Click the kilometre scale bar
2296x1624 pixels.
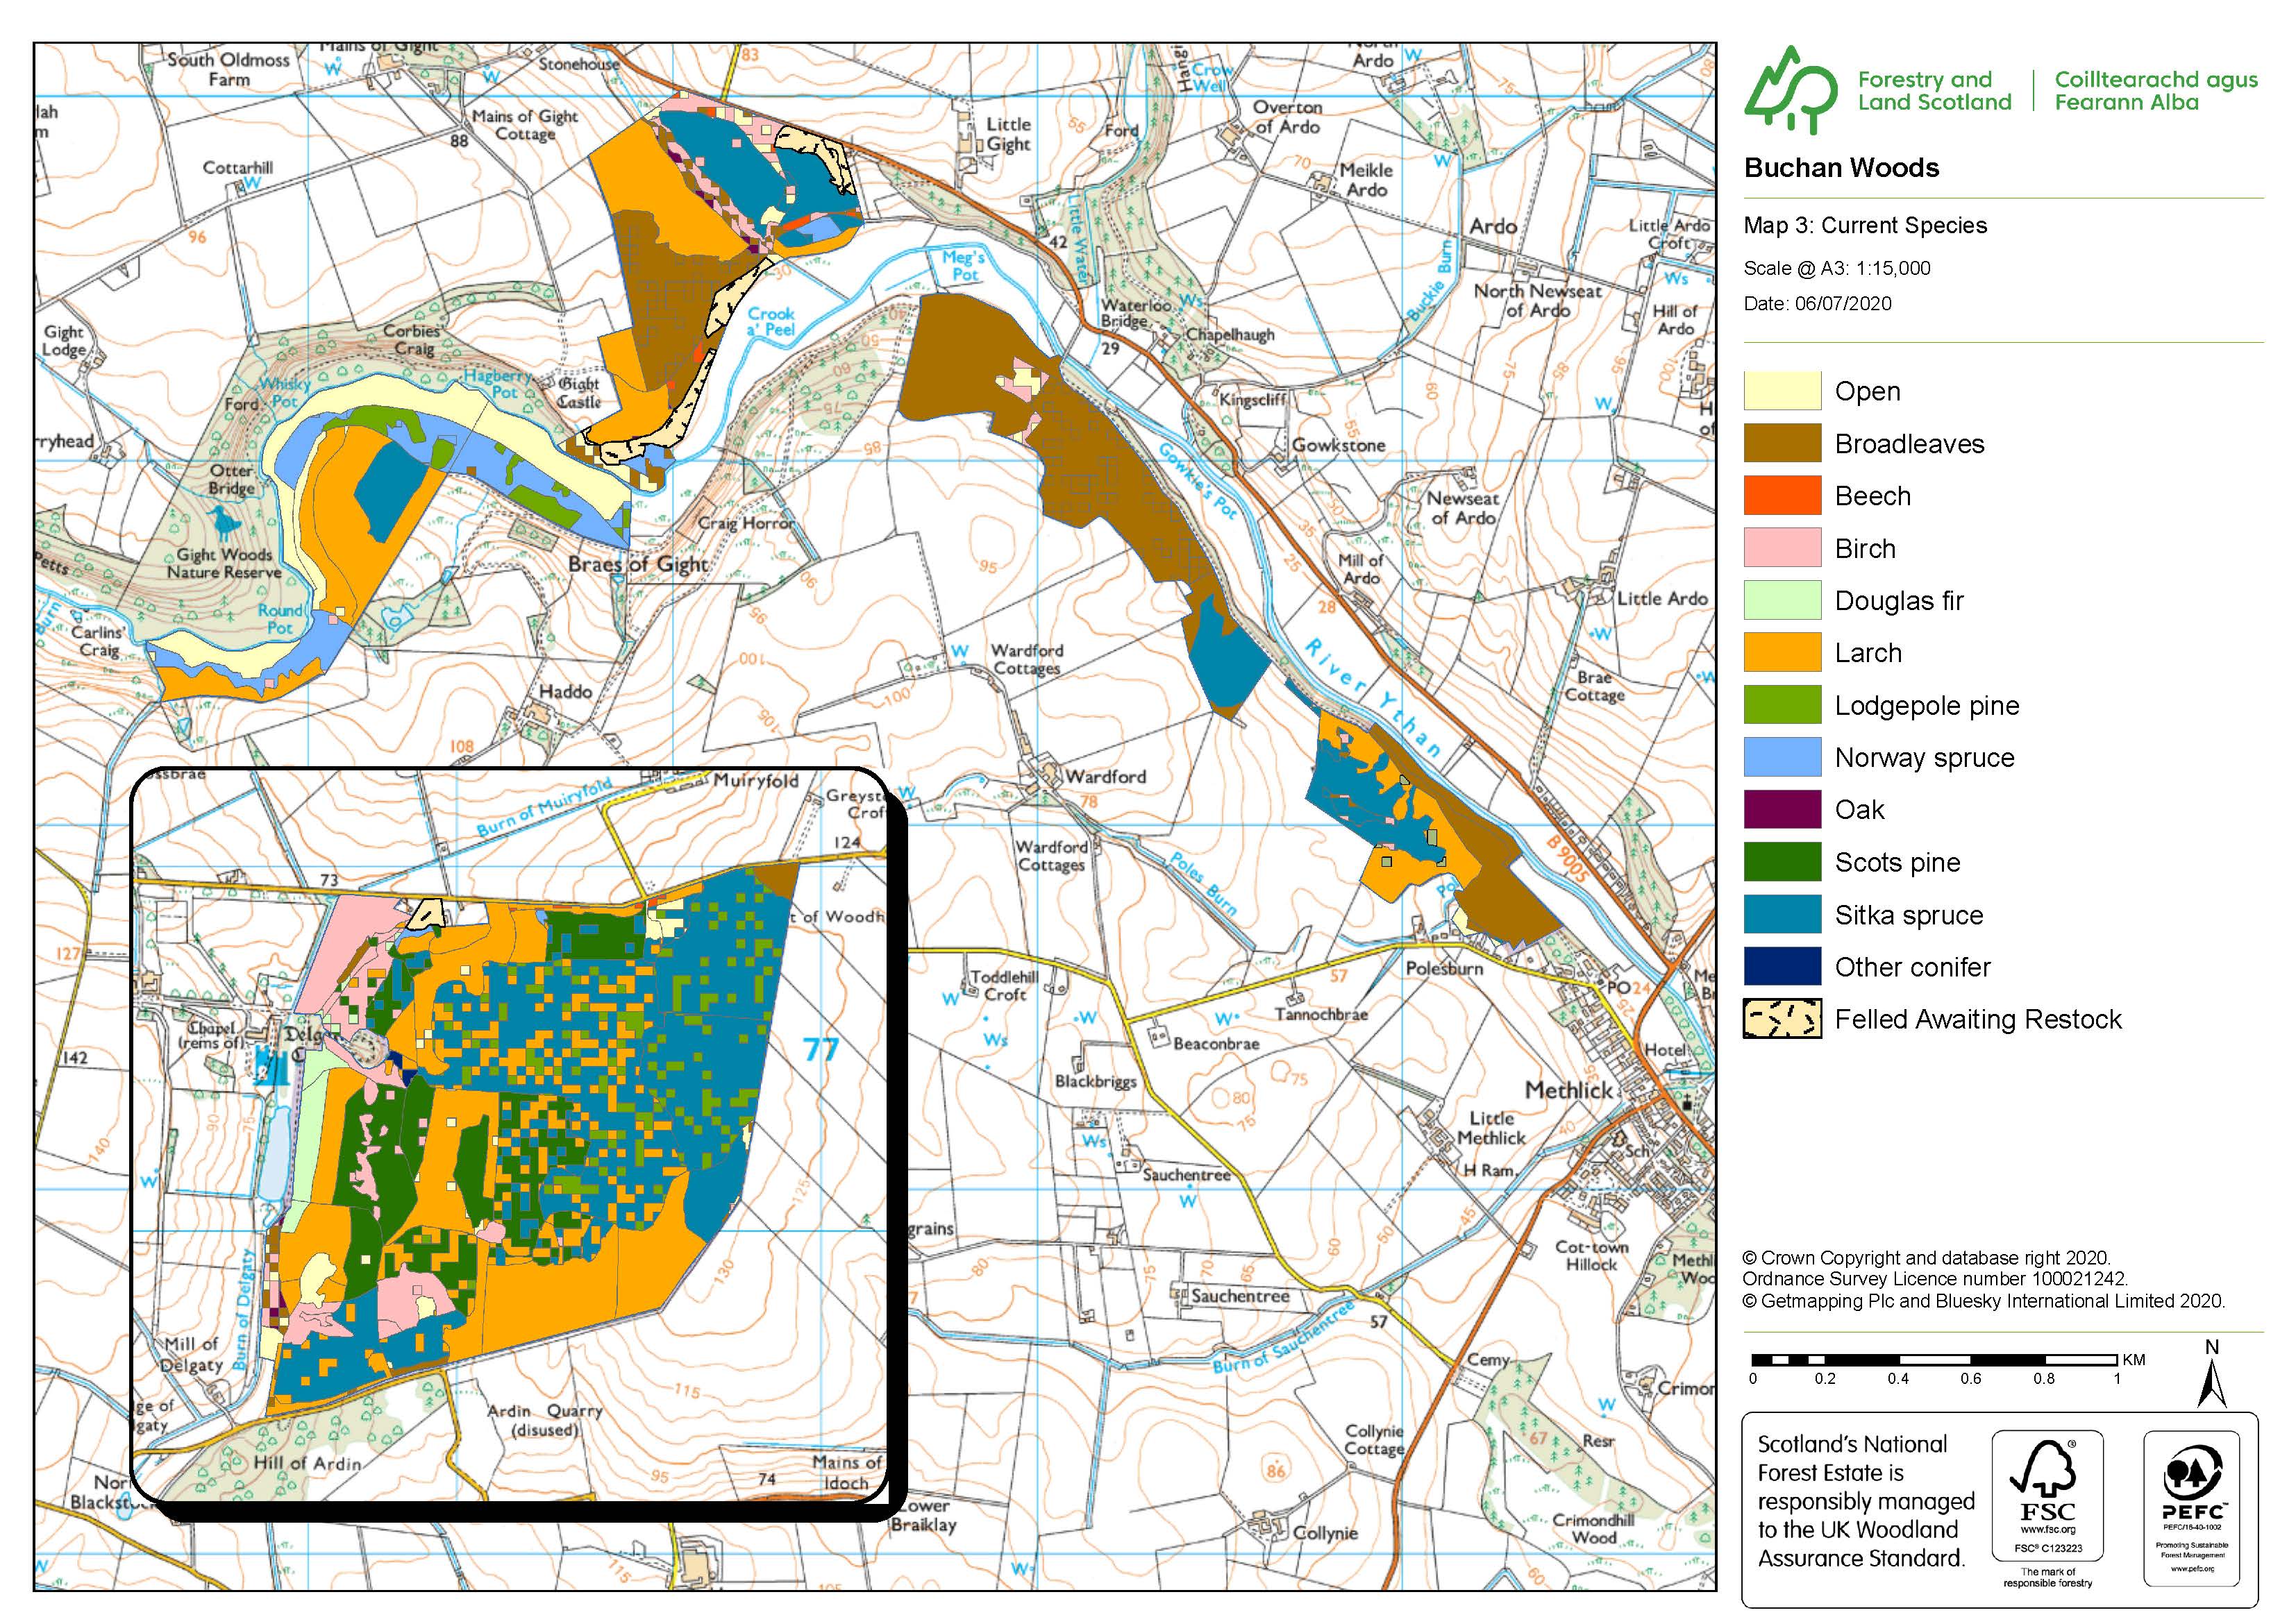(1934, 1360)
